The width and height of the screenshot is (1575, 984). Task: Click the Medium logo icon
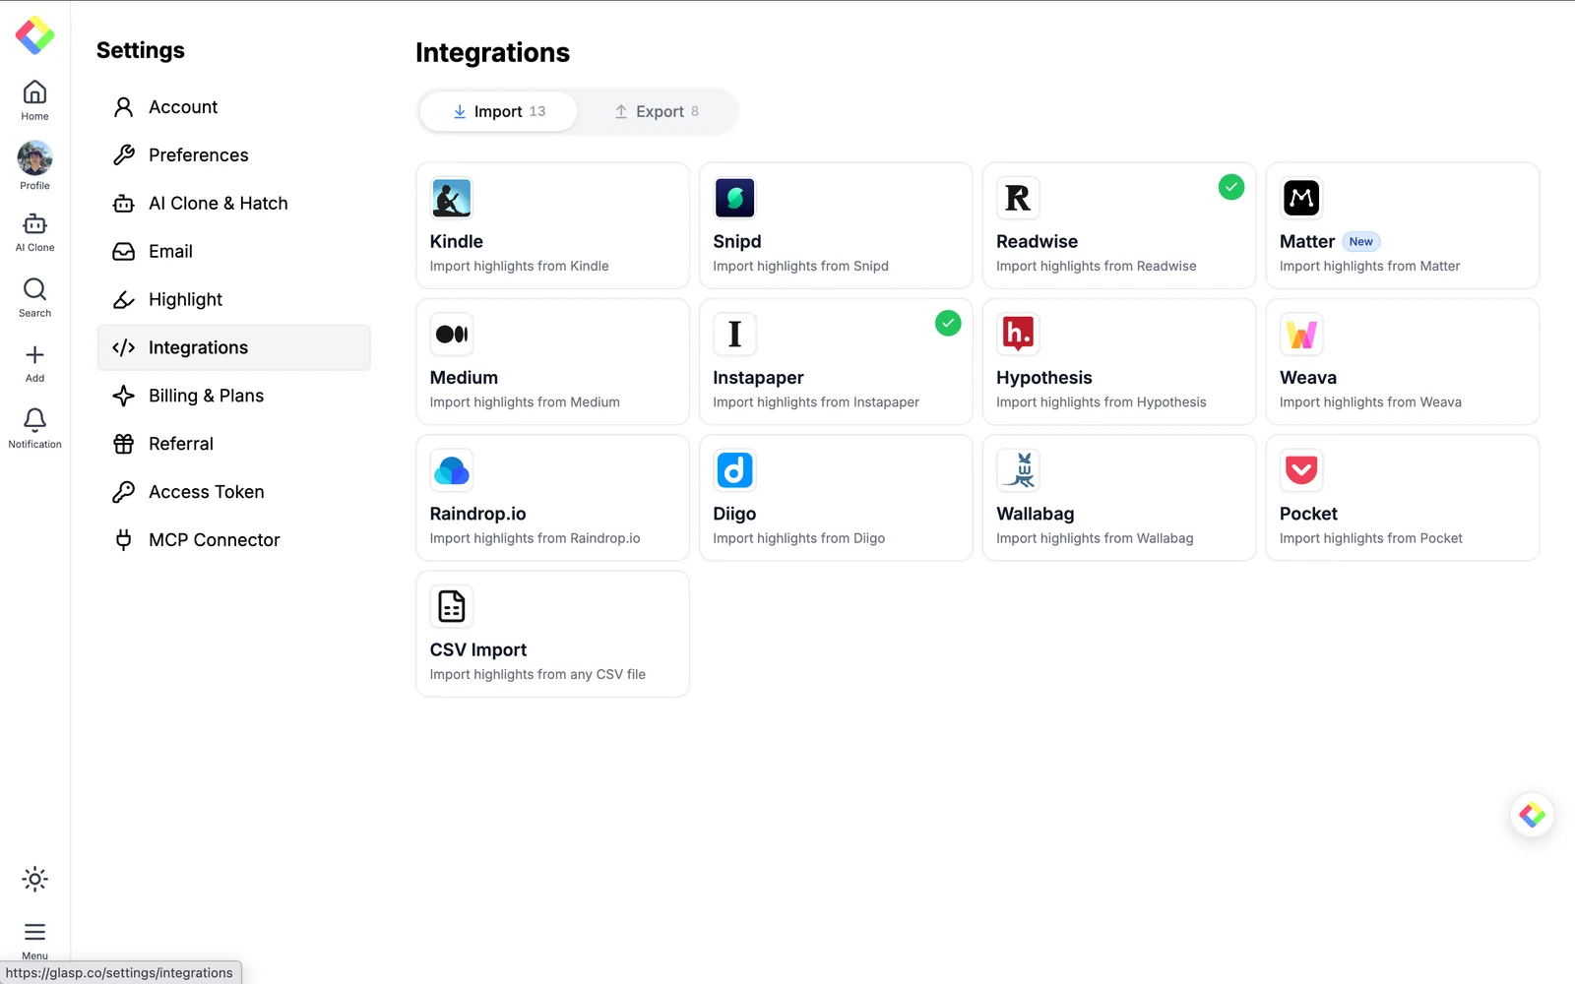pyautogui.click(x=452, y=335)
